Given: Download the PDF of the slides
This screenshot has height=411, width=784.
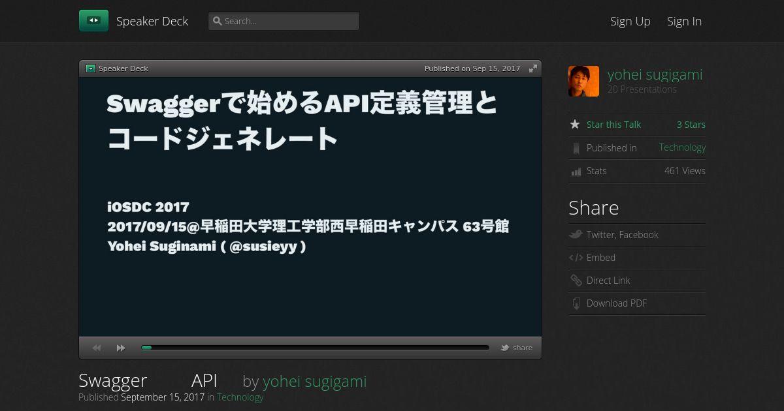Looking at the screenshot, I should coord(617,303).
